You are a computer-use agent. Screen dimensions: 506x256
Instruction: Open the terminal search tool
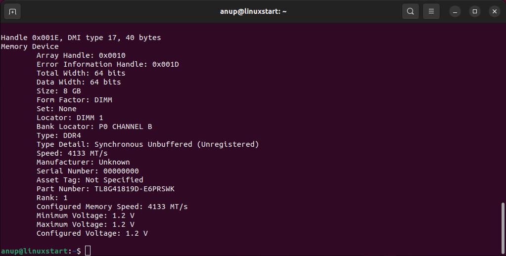410,11
